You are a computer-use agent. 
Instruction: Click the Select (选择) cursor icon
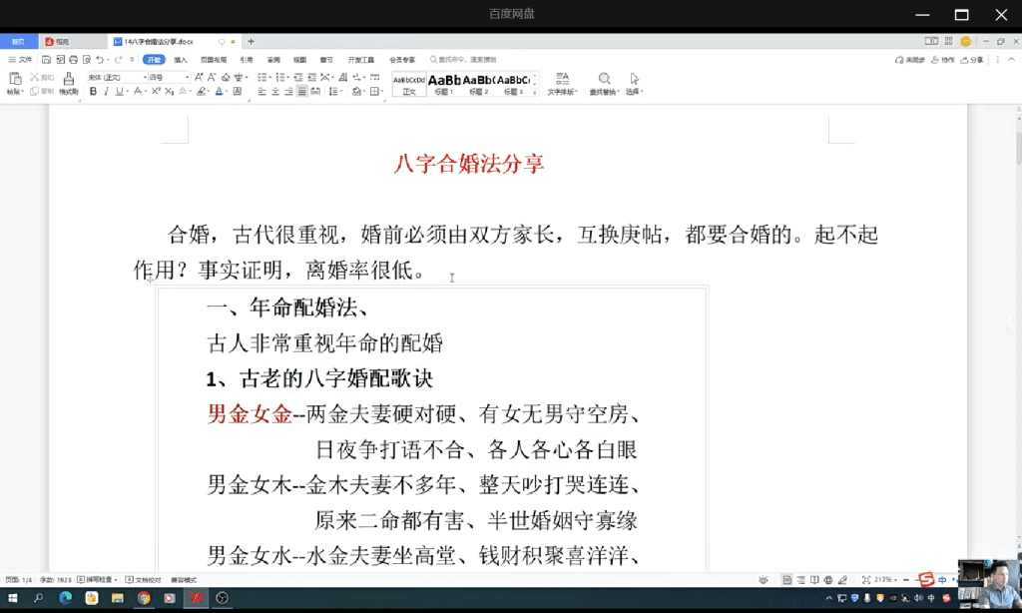(634, 79)
